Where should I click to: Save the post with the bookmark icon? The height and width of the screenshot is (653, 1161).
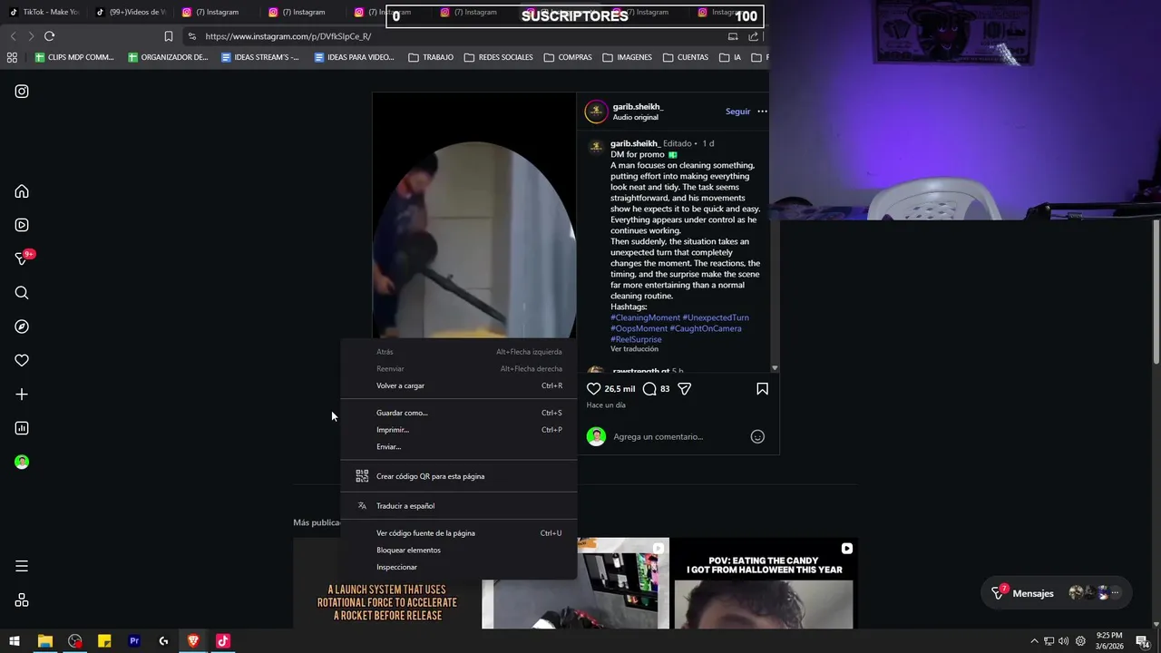click(762, 389)
